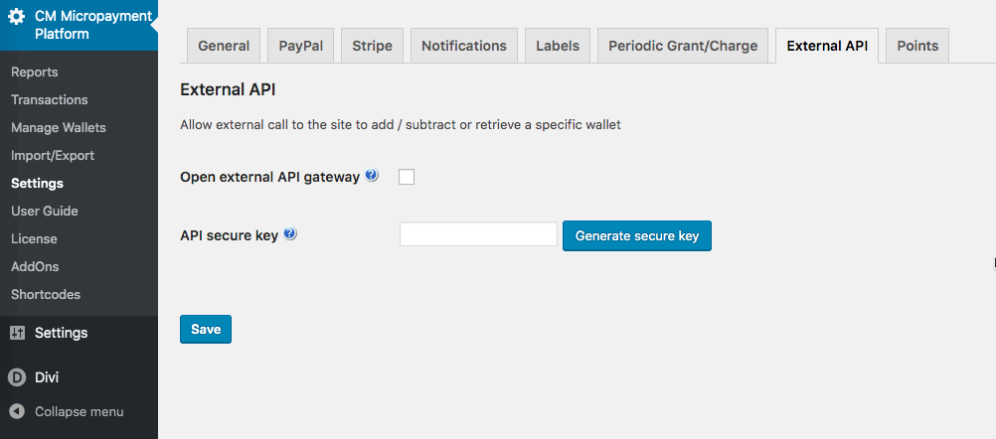Image resolution: width=996 pixels, height=439 pixels.
Task: Switch to the General tab
Action: (224, 46)
